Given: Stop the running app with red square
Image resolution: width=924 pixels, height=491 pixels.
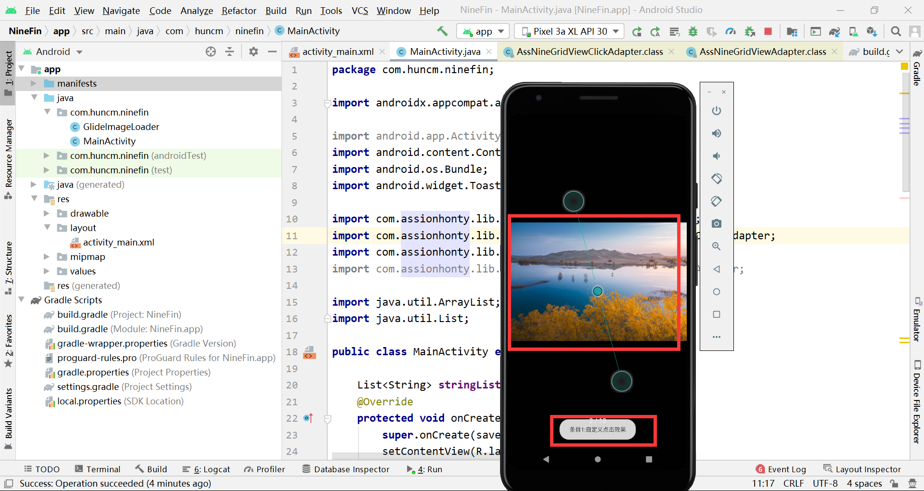Looking at the screenshot, I should coord(768,31).
